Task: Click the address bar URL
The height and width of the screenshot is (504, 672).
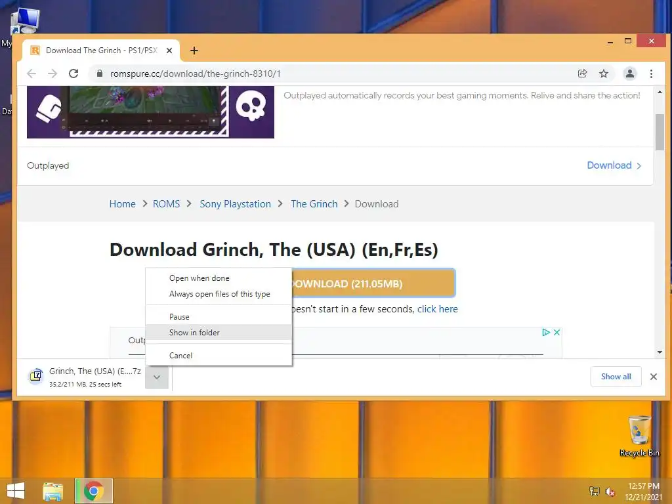Action: (x=196, y=73)
